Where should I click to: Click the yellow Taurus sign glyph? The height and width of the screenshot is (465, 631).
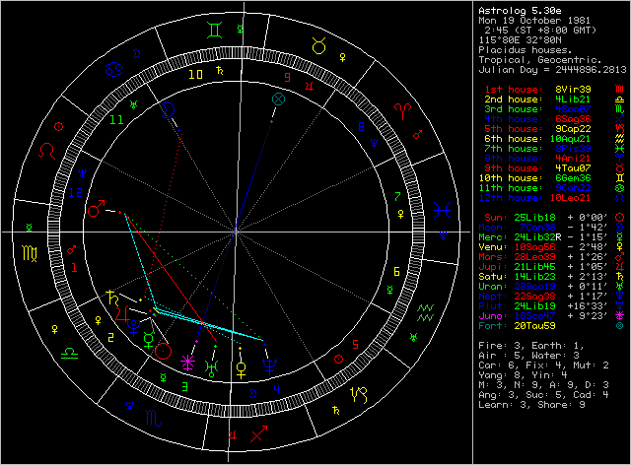[x=319, y=46]
